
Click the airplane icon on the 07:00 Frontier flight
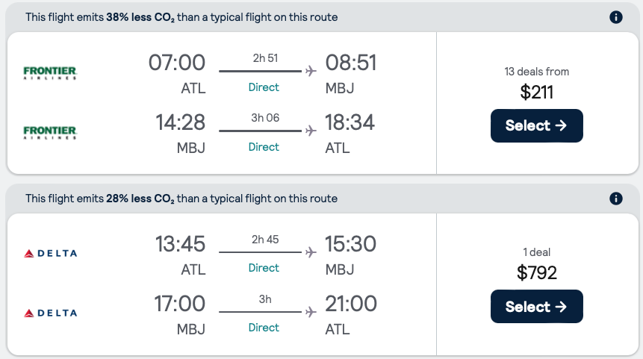point(311,71)
